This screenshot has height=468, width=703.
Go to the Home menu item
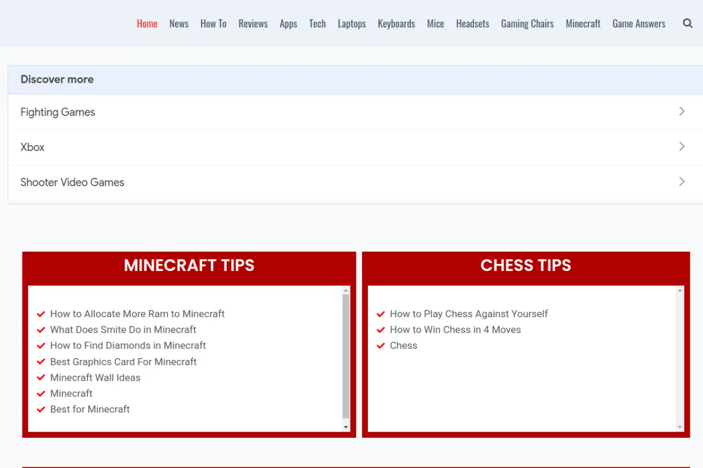(x=147, y=24)
